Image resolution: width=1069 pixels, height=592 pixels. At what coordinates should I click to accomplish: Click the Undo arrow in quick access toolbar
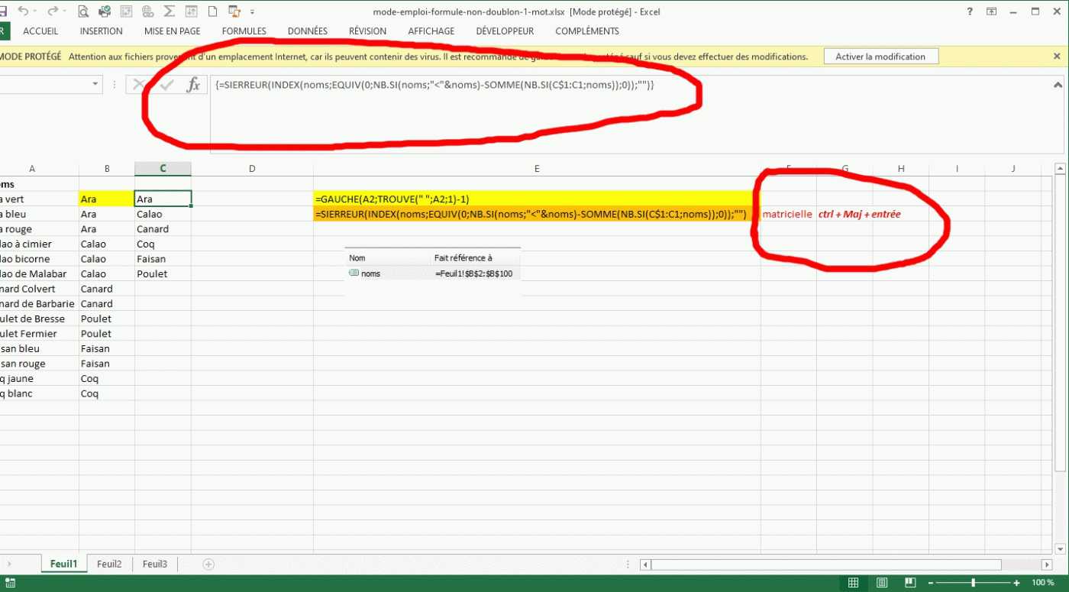coord(23,11)
